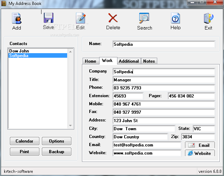Open the Additional tab
The width and height of the screenshot is (224, 176).
tap(129, 61)
